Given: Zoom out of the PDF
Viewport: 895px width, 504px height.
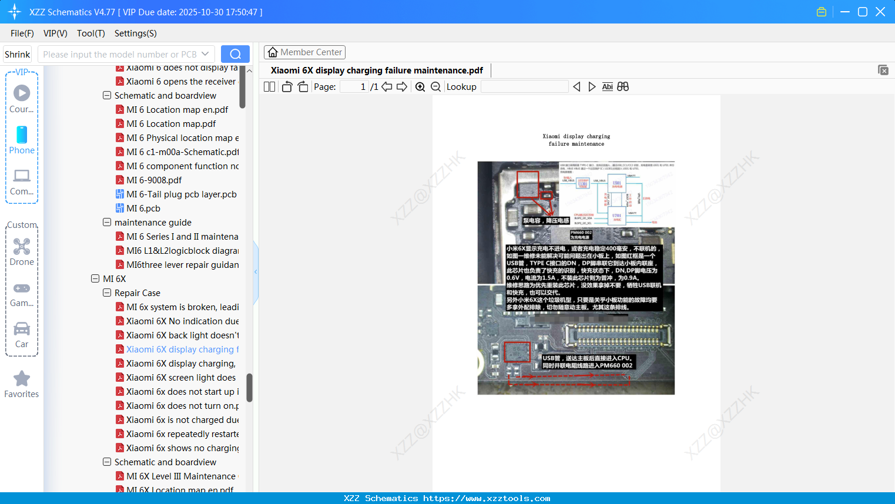Looking at the screenshot, I should pyautogui.click(x=436, y=87).
